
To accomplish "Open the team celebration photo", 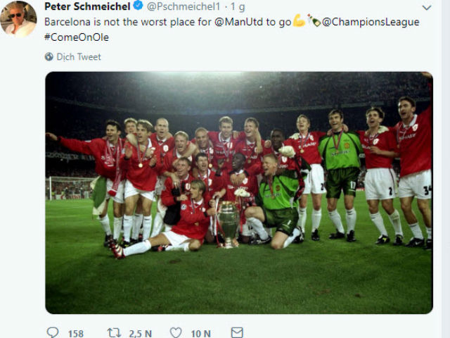I will click(x=239, y=192).
